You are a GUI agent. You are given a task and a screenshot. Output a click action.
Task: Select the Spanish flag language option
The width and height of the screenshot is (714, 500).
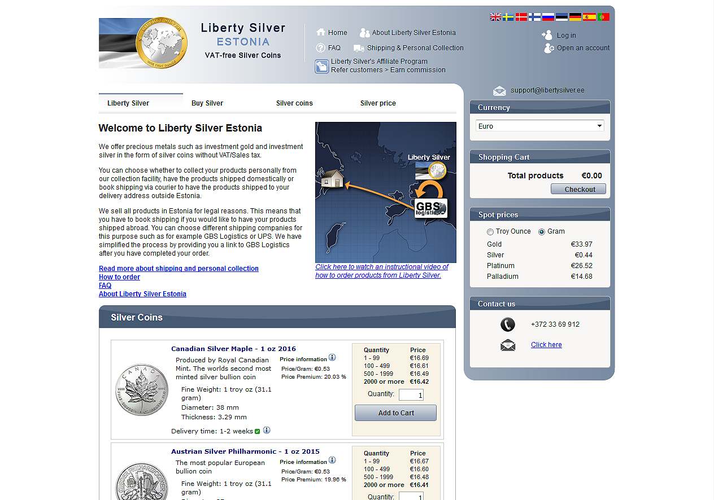(x=589, y=17)
